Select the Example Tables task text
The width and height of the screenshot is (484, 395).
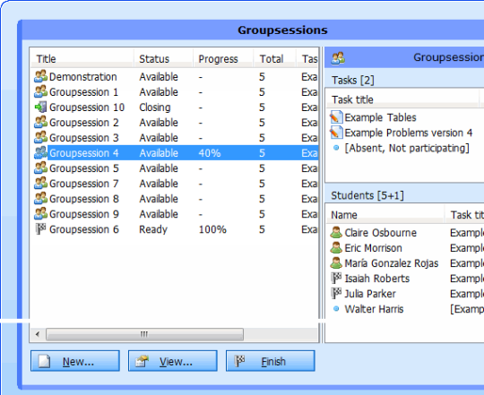click(x=380, y=117)
